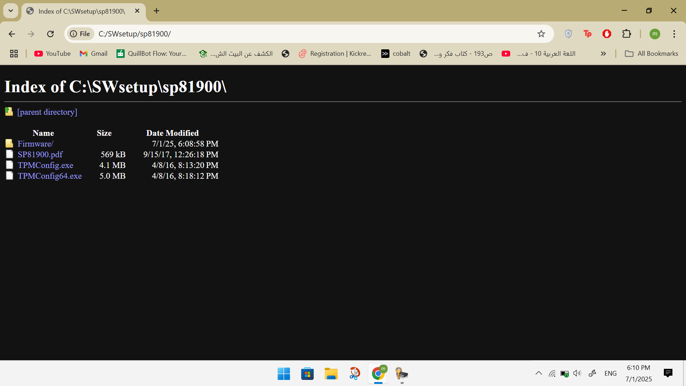Viewport: 686px width, 386px height.
Task: Open Chrome three-dot menu
Action: click(674, 34)
